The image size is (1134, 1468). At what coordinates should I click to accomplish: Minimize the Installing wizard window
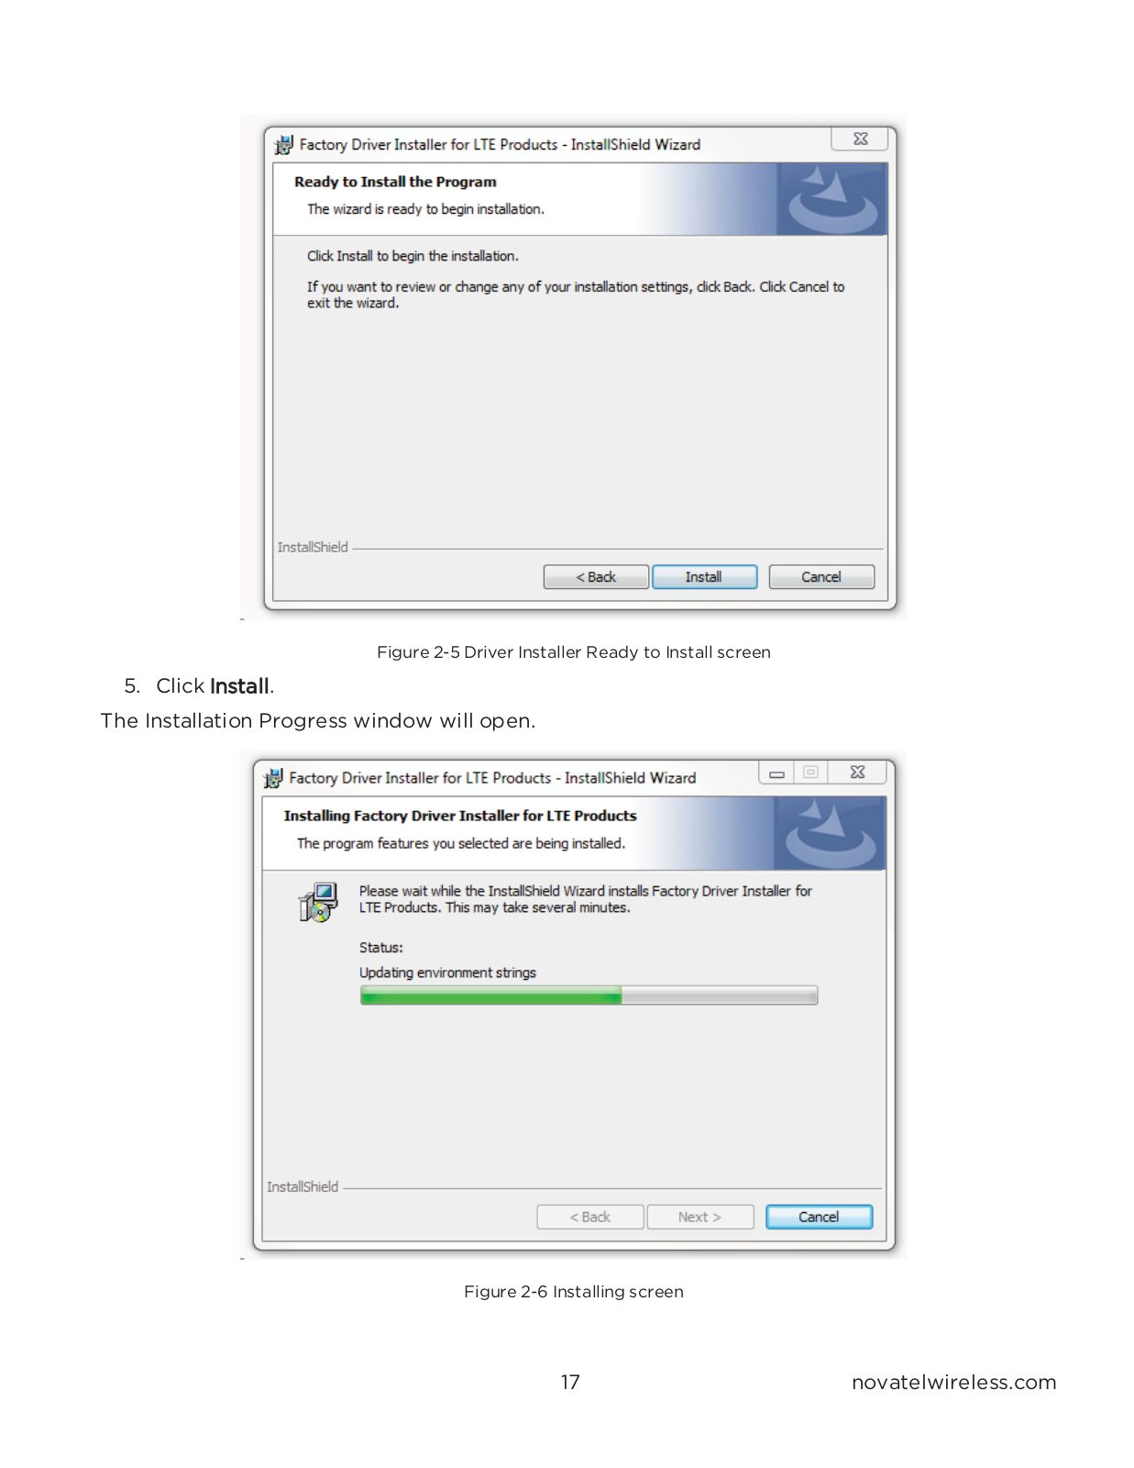pos(776,773)
